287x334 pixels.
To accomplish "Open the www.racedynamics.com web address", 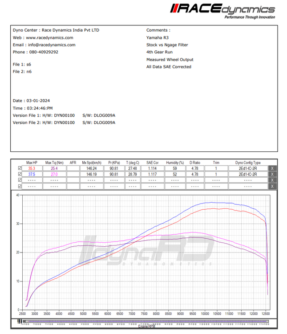I will click(49, 38).
